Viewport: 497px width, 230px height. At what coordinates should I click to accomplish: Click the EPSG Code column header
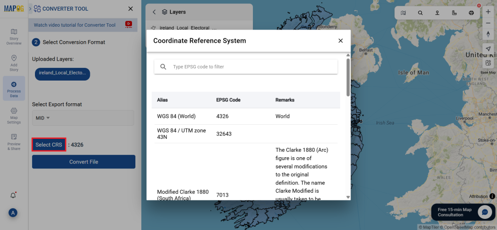click(x=228, y=100)
